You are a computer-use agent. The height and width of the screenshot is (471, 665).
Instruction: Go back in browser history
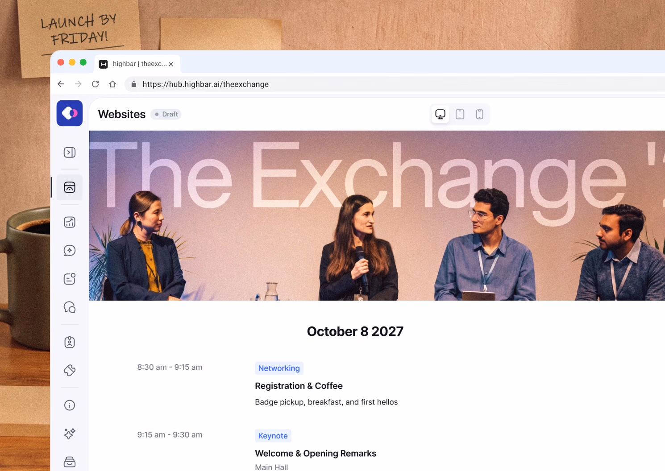click(61, 84)
